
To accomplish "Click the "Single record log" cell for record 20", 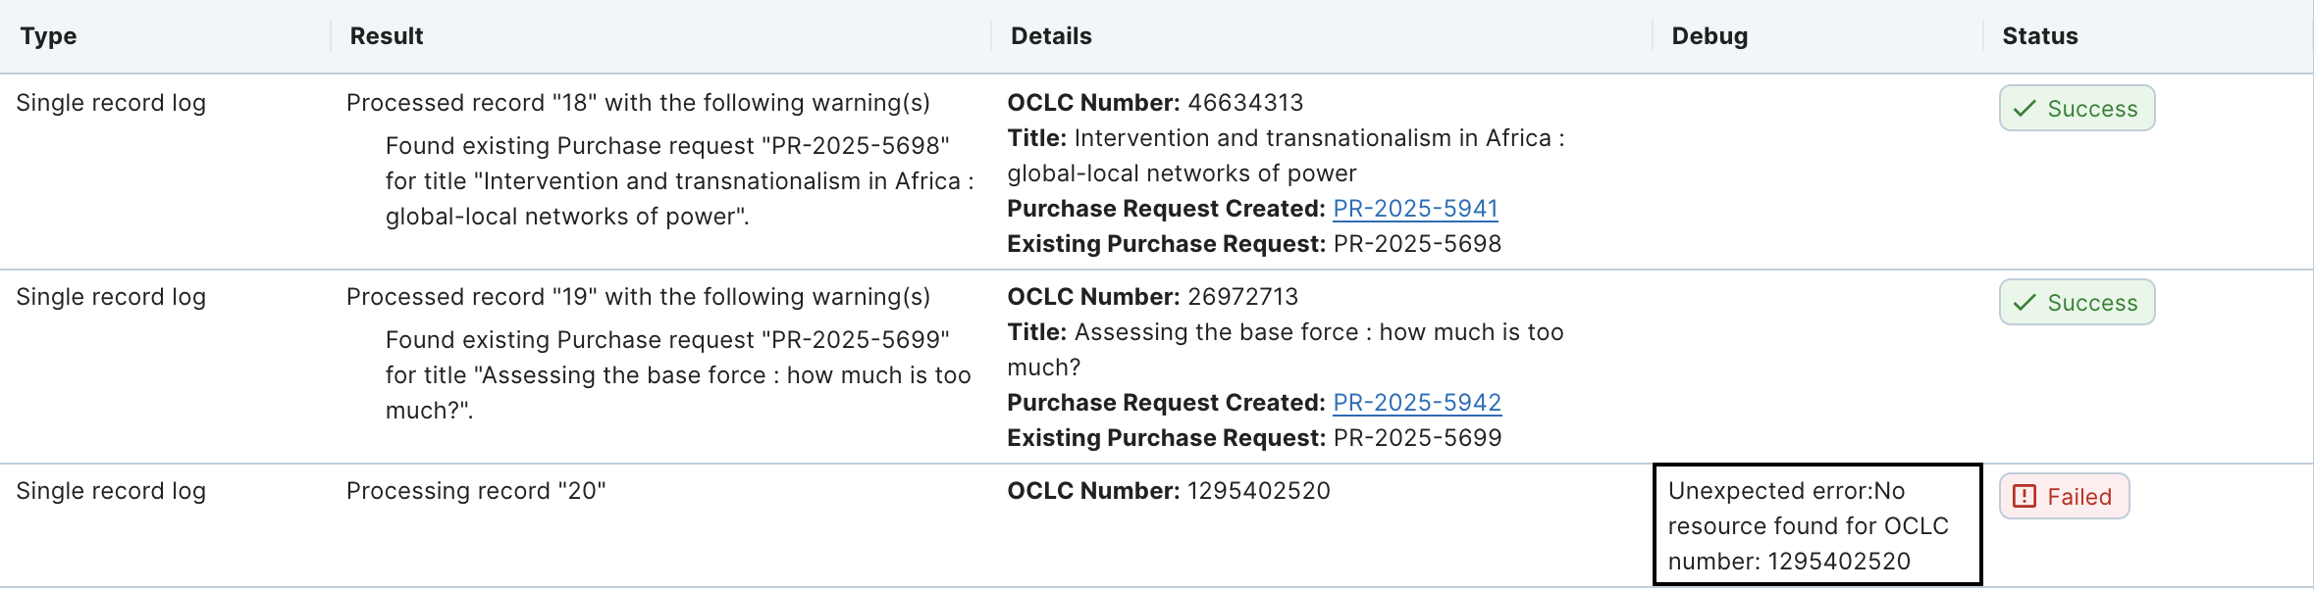I will pos(111,491).
